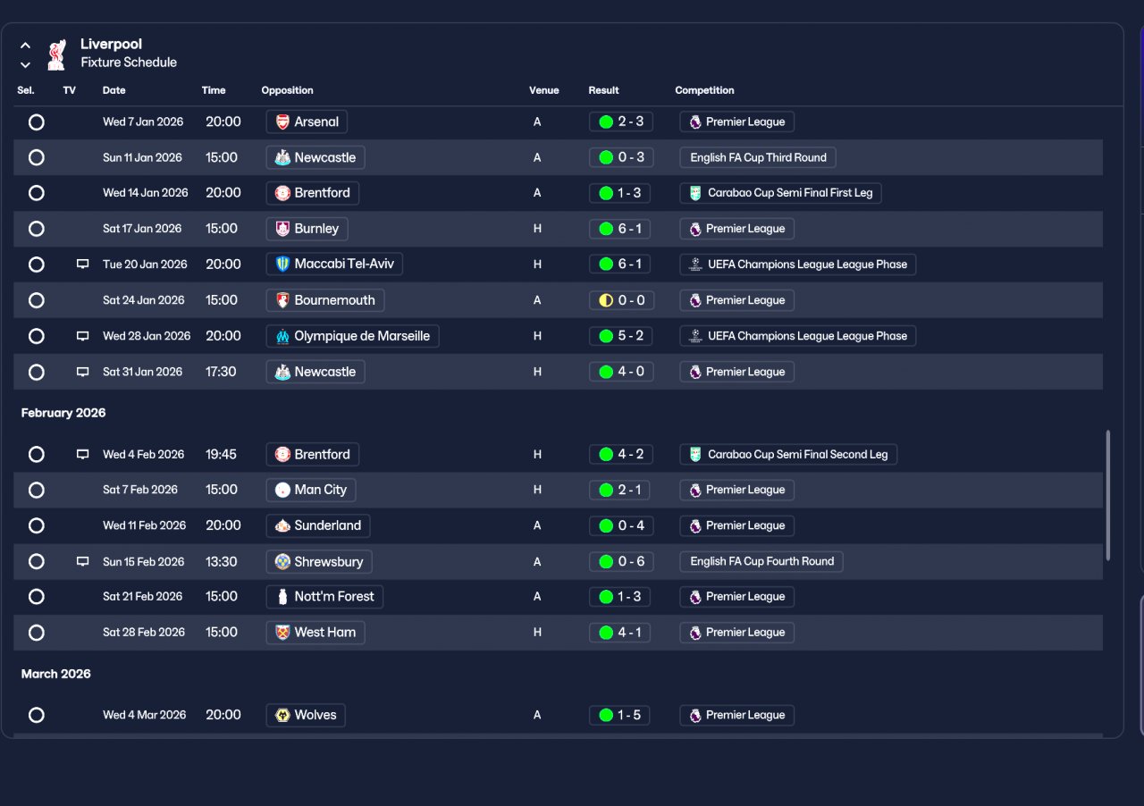
Task: Click the Sunderland club badge icon
Action: pyautogui.click(x=282, y=525)
